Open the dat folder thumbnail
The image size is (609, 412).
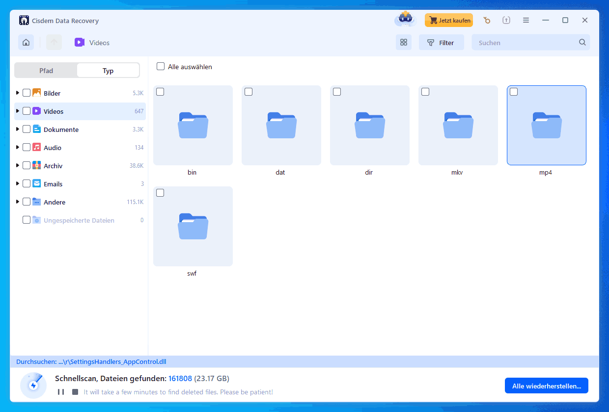tap(281, 125)
